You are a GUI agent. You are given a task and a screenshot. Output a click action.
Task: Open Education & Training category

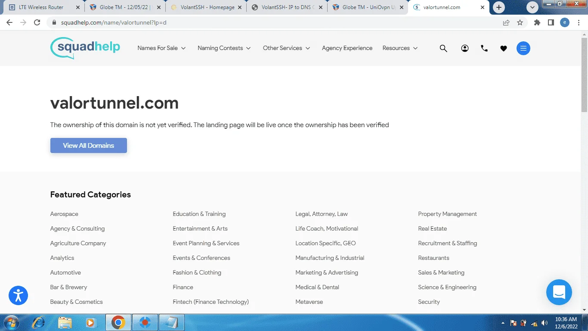[199, 214]
